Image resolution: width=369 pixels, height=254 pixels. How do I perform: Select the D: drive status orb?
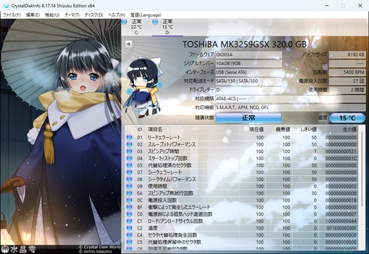155,22
